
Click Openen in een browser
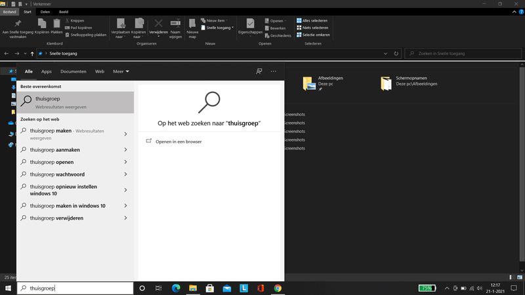[178, 142]
